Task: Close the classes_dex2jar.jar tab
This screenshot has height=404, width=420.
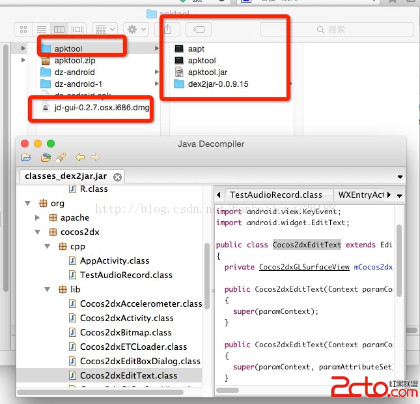Action: pyautogui.click(x=117, y=177)
